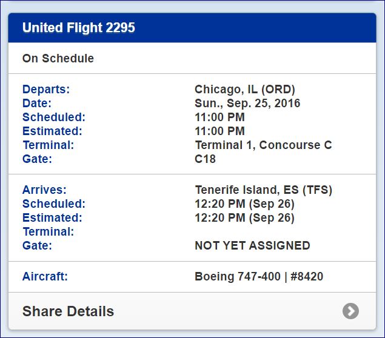The image size is (385, 338).
Task: Click the Boeing 747-400 aircraft info
Action: 259,277
